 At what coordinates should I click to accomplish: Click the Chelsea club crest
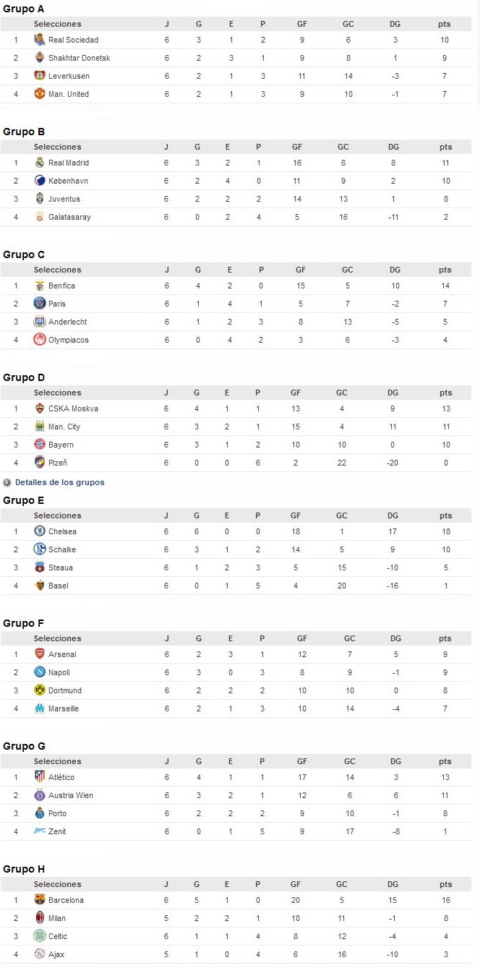[40, 531]
